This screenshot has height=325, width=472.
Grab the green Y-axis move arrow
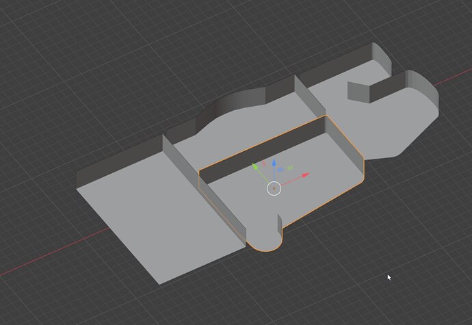click(255, 166)
